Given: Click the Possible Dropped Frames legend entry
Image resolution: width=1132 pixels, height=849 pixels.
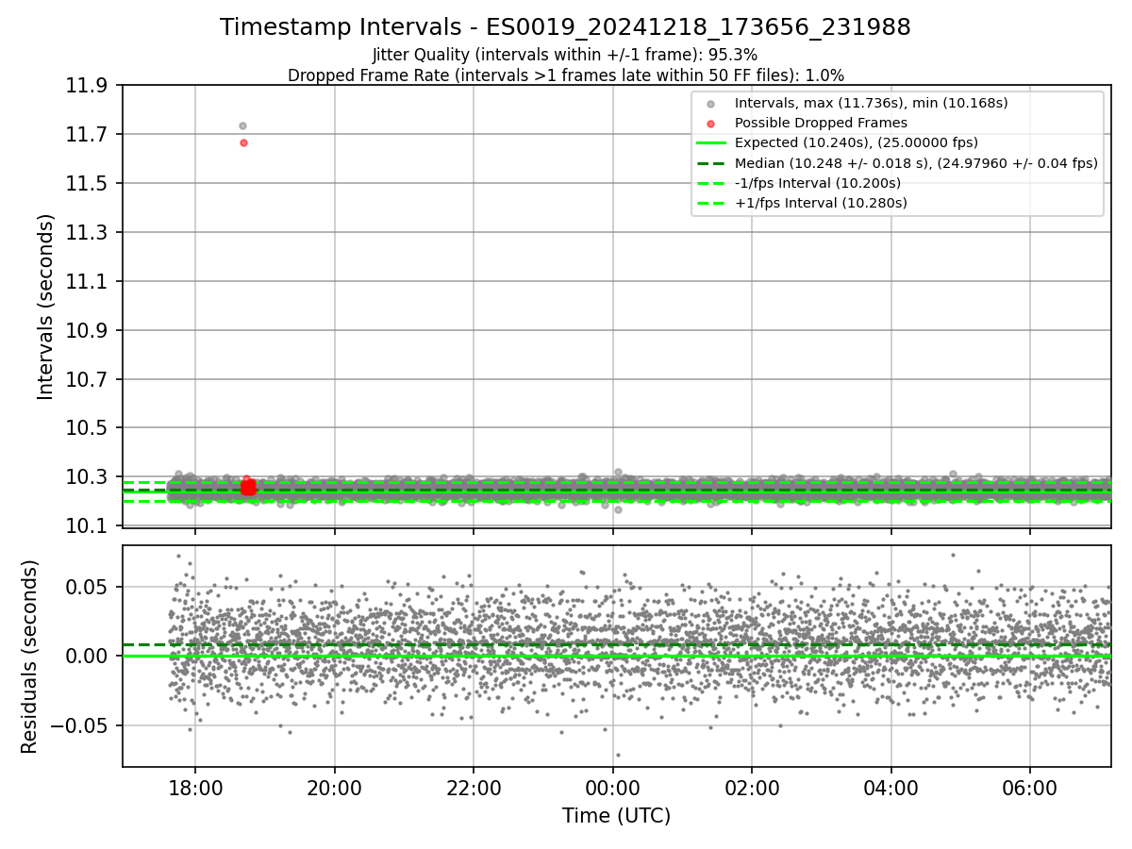Looking at the screenshot, I should [821, 123].
